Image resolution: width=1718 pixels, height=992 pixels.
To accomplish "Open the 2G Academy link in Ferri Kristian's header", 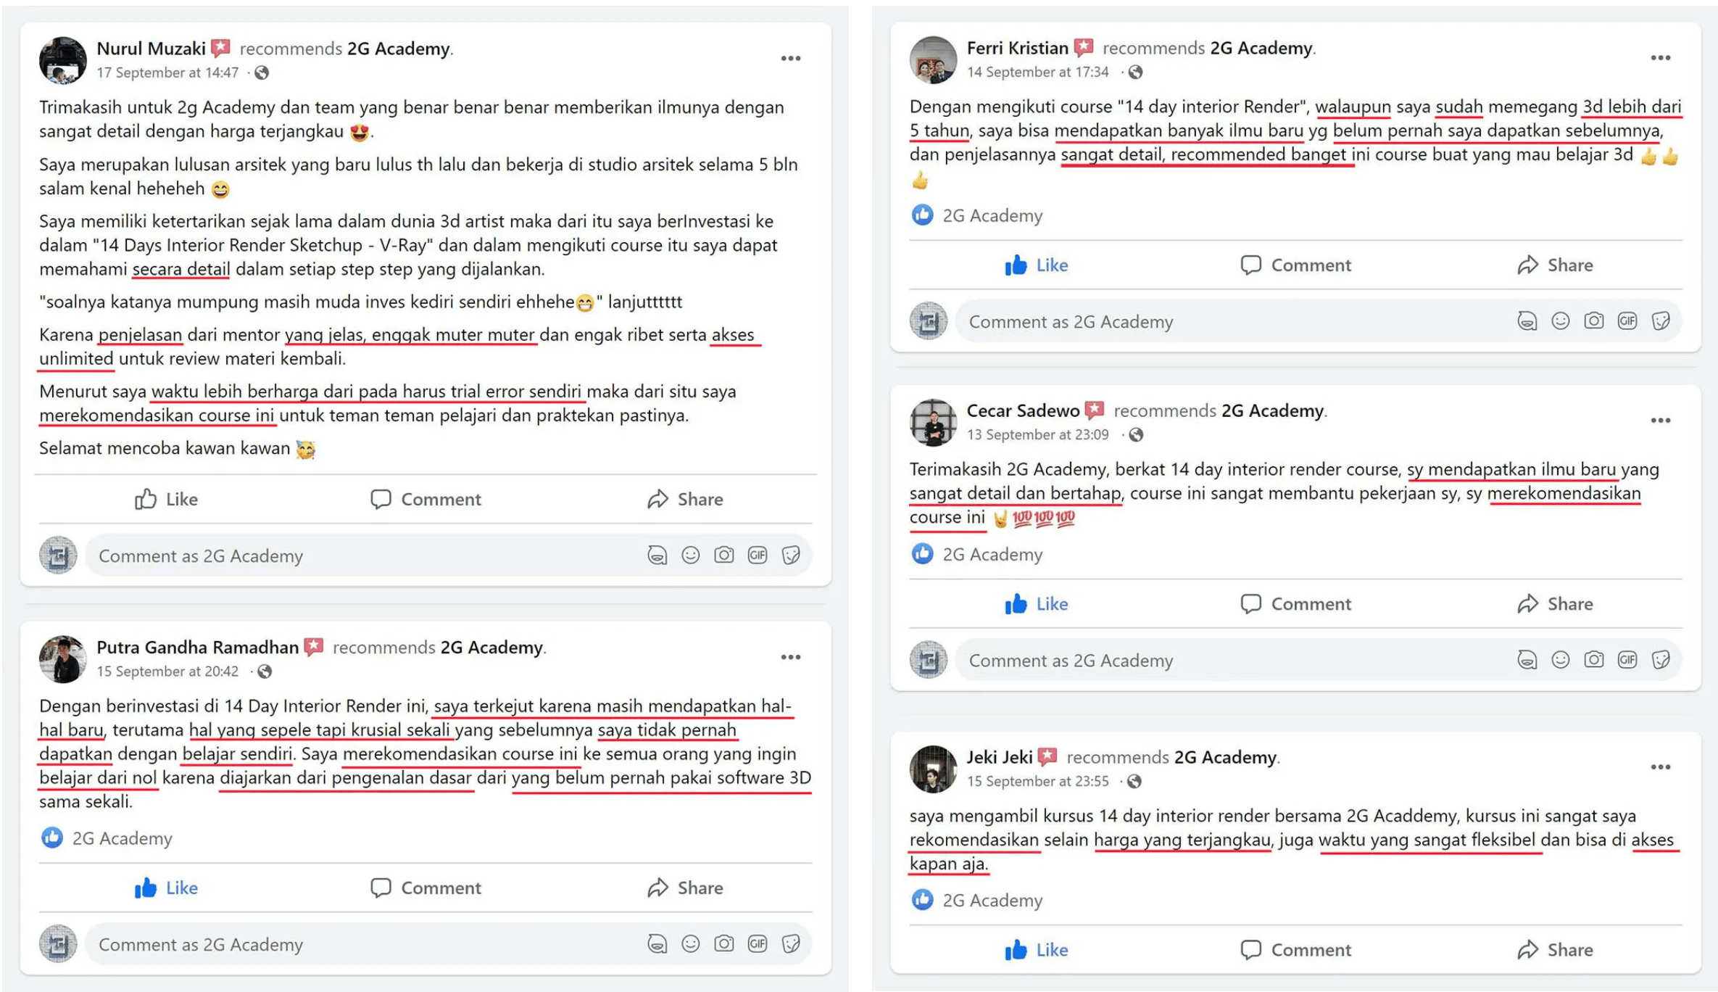I will [1261, 48].
